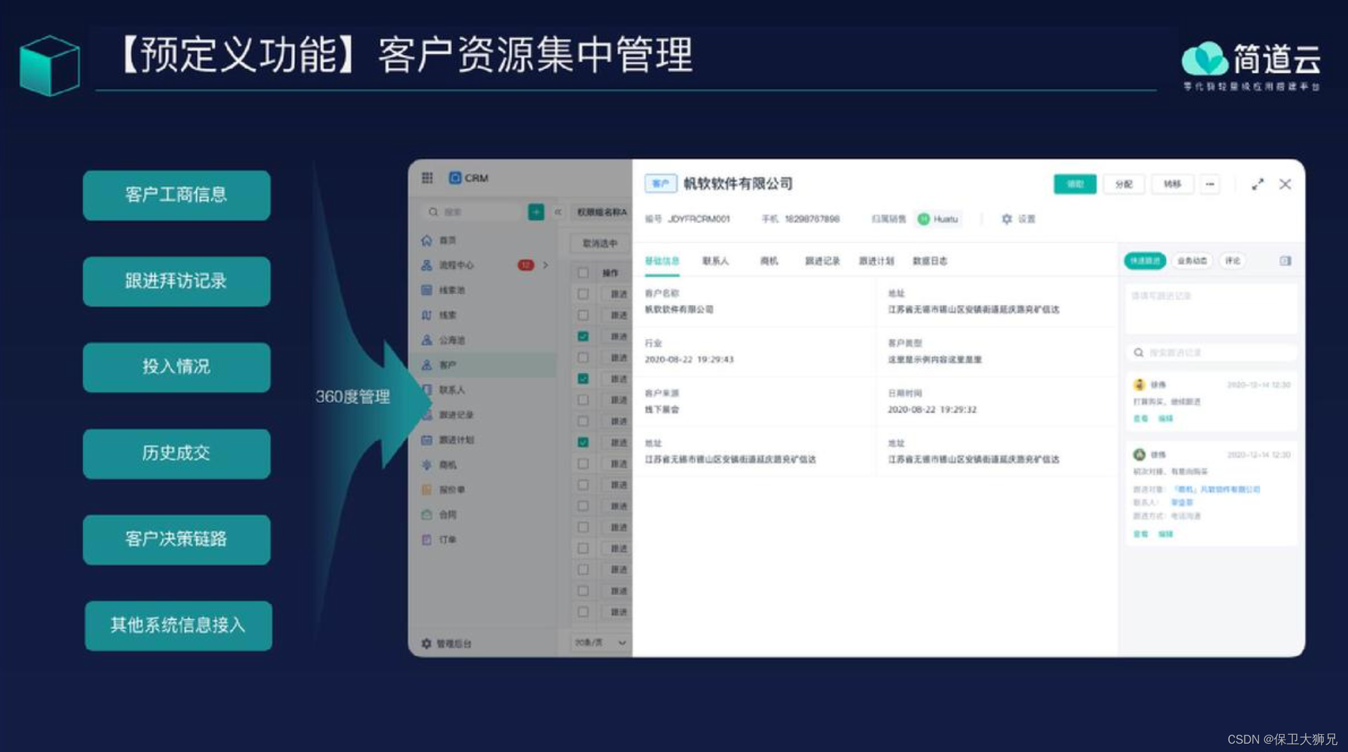Screen dimensions: 1348x752
Task: Close the customer detail panel
Action: point(1285,184)
